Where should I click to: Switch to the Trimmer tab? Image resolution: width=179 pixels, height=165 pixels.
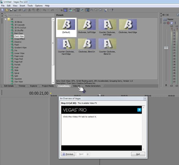click(22, 86)
